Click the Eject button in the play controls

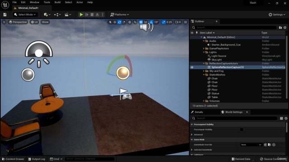click(x=98, y=14)
